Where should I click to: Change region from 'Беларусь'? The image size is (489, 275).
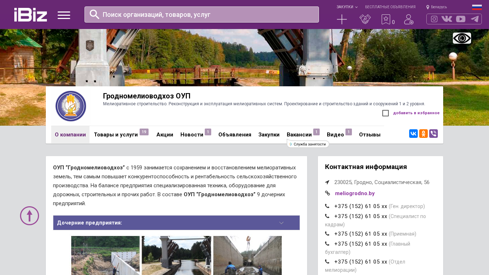point(437,7)
